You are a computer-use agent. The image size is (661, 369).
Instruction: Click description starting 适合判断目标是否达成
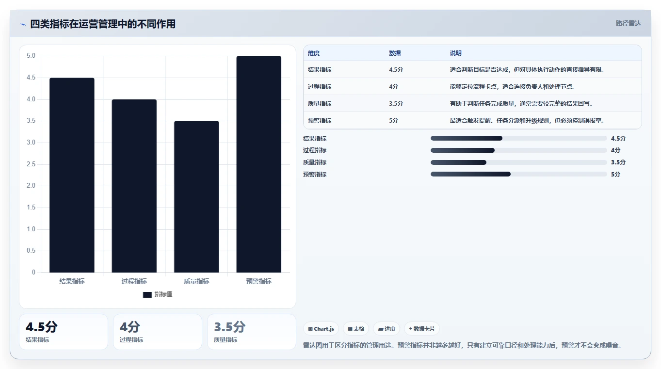point(527,70)
